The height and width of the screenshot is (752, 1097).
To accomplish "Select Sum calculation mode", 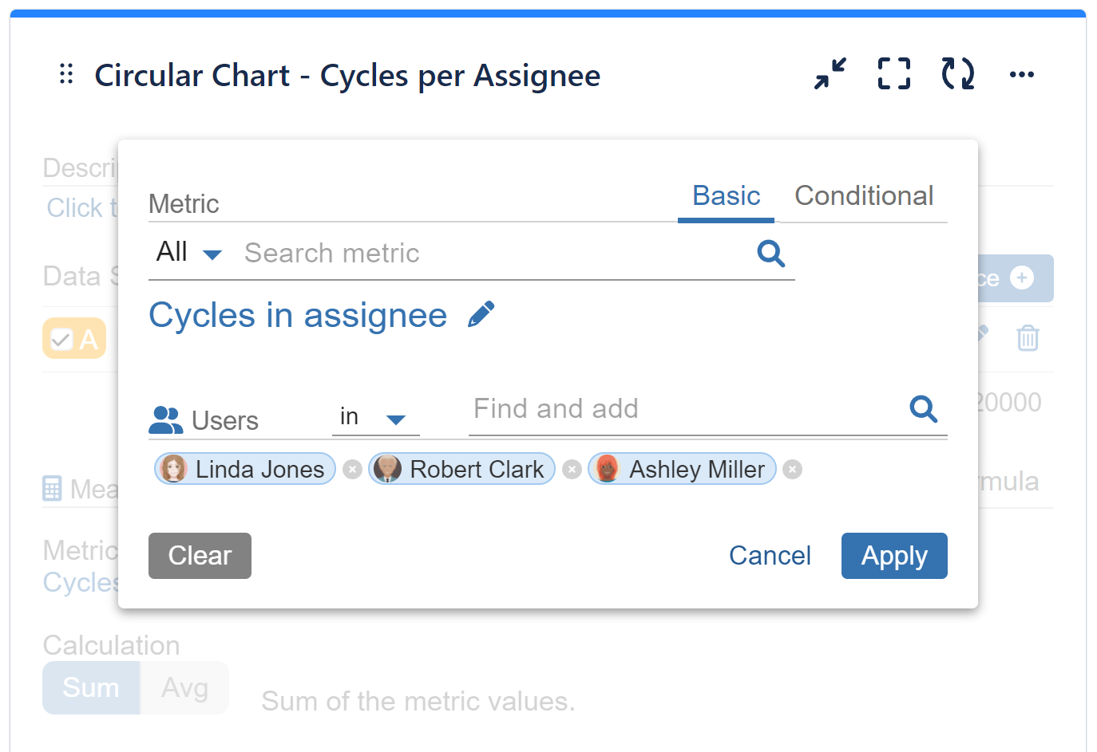I will (x=90, y=687).
